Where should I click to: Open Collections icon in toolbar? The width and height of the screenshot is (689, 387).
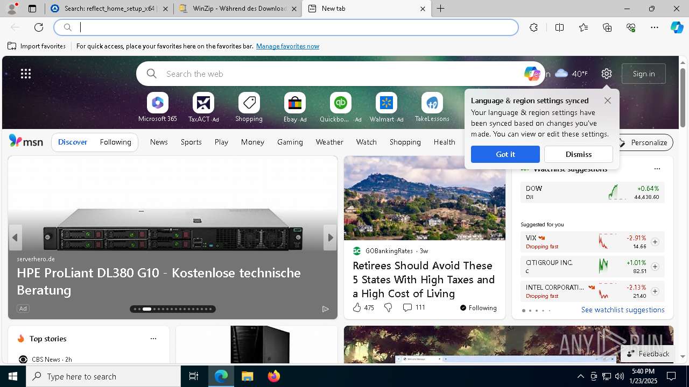[x=607, y=27]
